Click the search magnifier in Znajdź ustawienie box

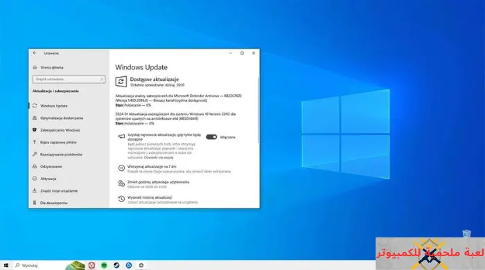pos(101,80)
